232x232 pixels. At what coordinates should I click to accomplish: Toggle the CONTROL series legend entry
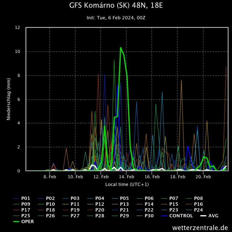[x=181, y=216]
